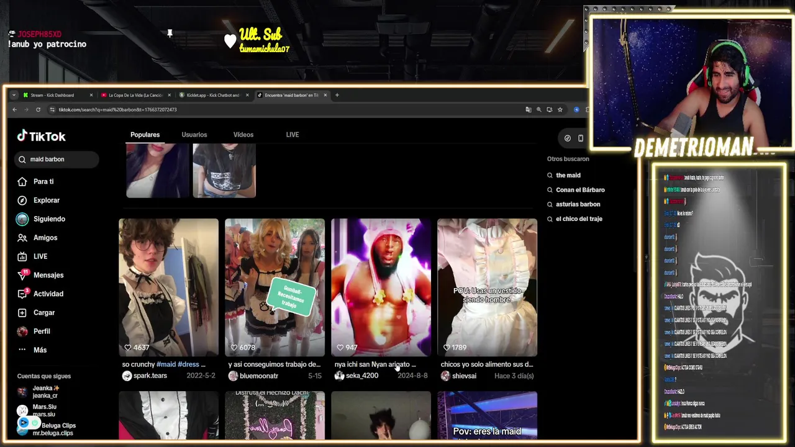Open Perfil avatar icon
This screenshot has width=795, height=447.
(22, 331)
